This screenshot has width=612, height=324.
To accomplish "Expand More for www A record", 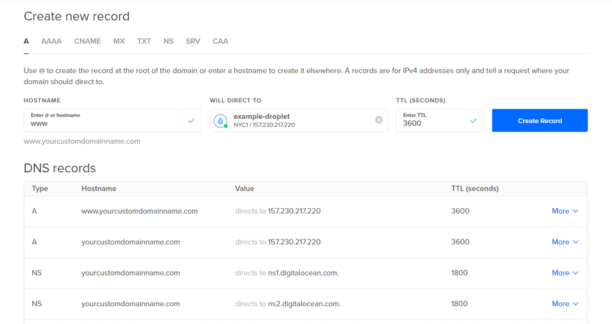I will coord(565,211).
